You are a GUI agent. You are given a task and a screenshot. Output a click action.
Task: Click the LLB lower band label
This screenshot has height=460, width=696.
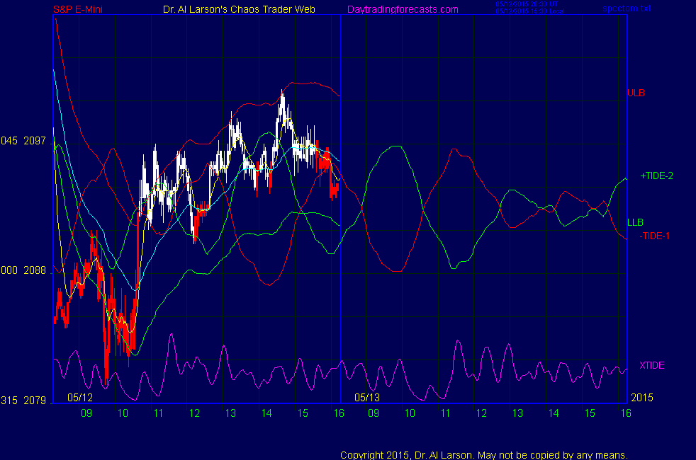click(635, 222)
